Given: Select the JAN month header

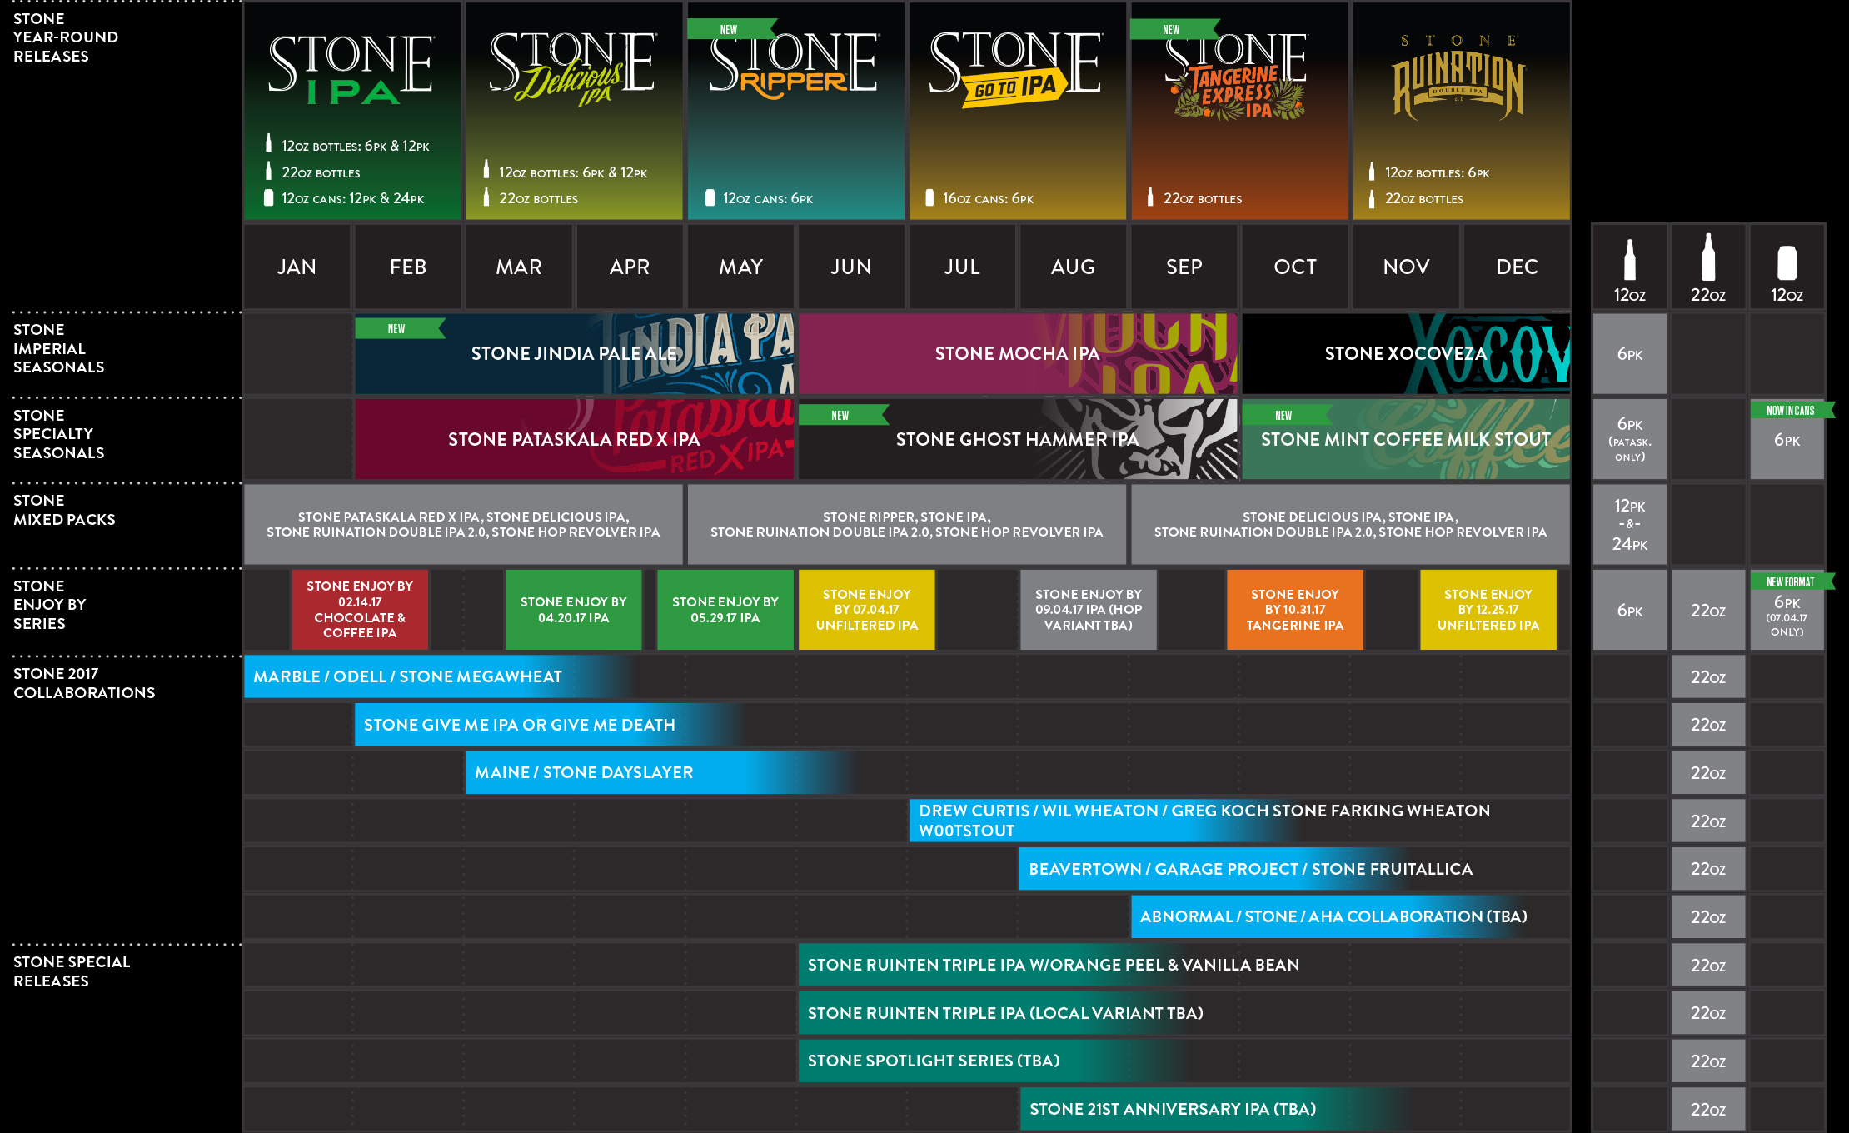Looking at the screenshot, I should (x=297, y=267).
